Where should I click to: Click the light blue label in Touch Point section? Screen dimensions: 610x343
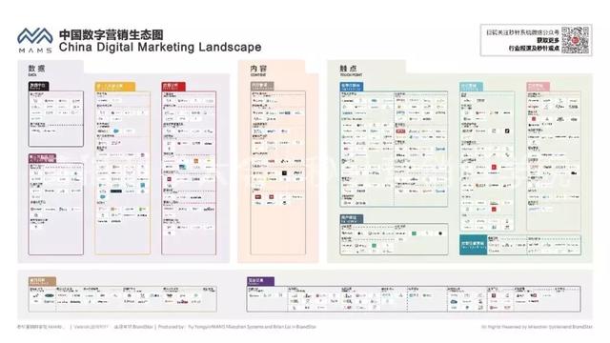471,87
